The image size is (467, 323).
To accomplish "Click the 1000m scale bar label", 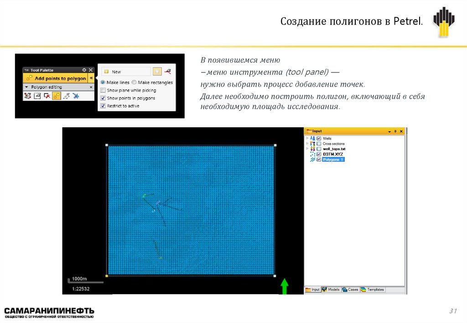I will (79, 279).
